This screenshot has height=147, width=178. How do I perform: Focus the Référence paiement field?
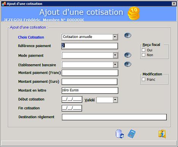coord(89,46)
